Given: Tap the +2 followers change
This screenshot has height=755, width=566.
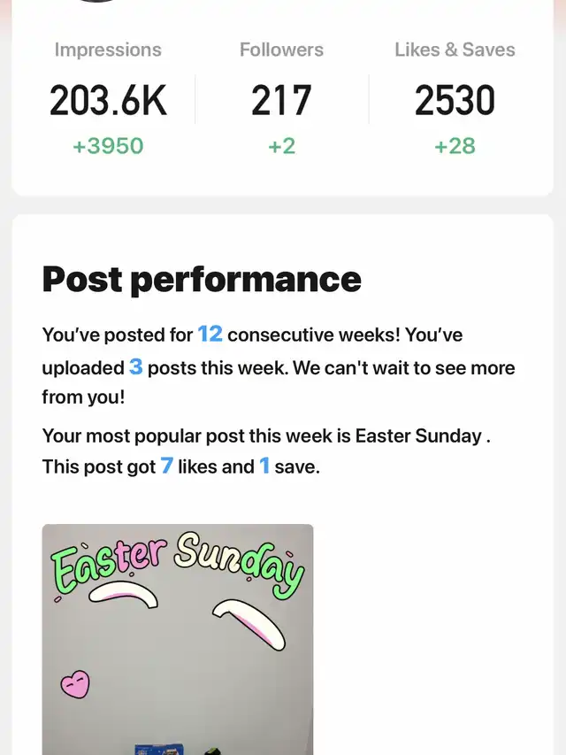Looking at the screenshot, I should coord(281,146).
